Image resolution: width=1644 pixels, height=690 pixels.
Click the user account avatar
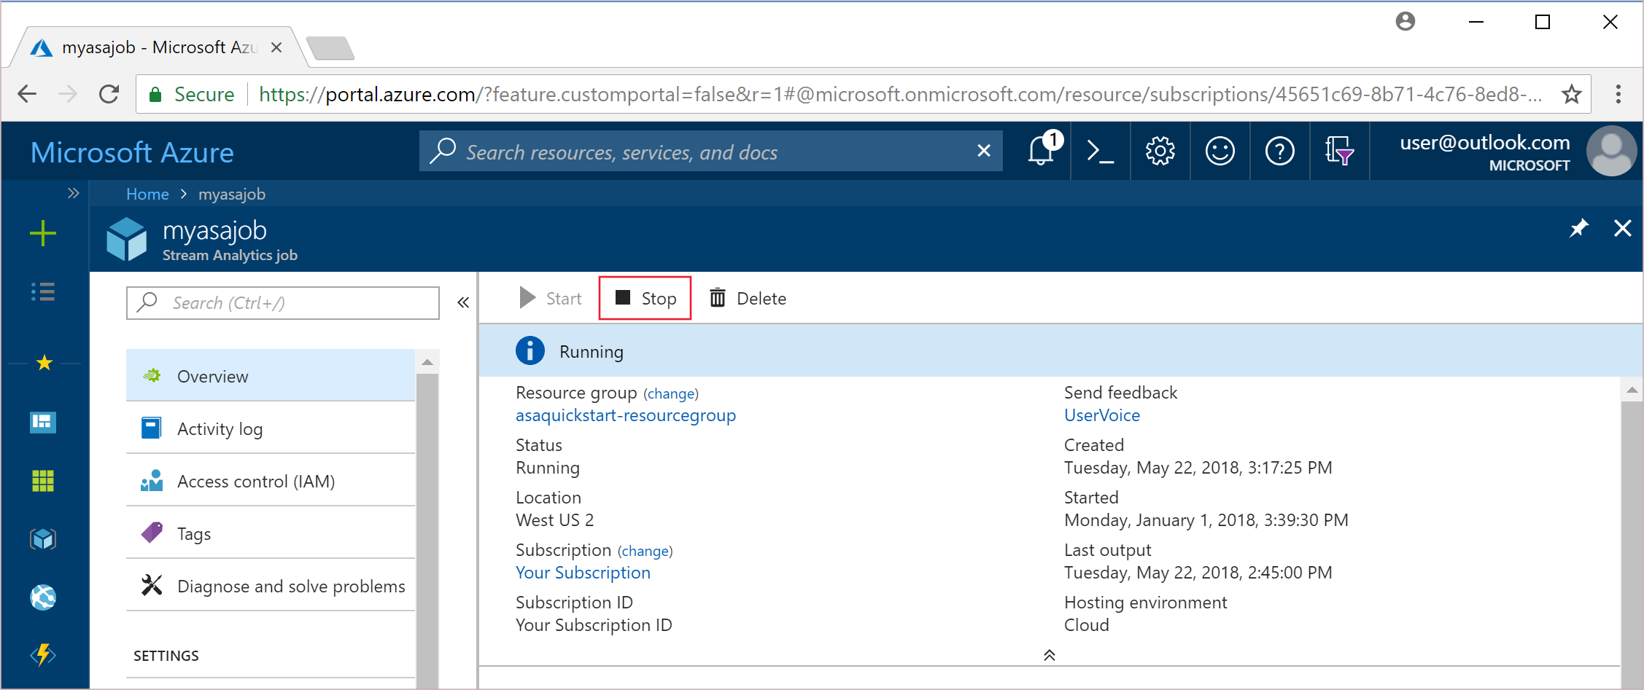pos(1612,152)
